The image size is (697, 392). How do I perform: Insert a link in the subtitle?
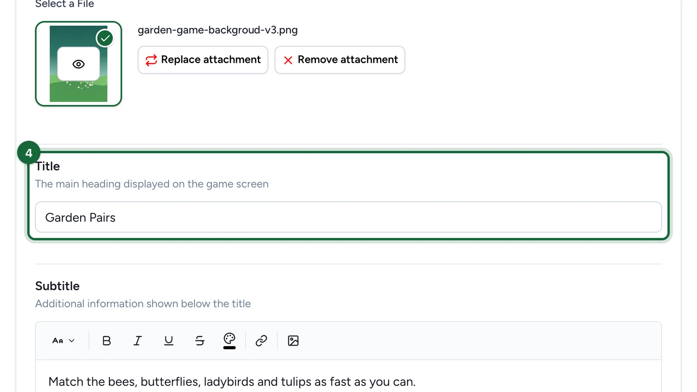click(x=261, y=341)
